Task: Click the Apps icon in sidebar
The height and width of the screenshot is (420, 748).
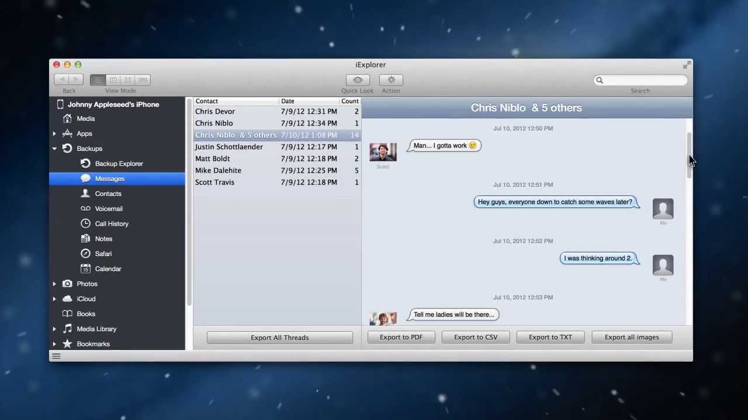Action: click(x=67, y=134)
